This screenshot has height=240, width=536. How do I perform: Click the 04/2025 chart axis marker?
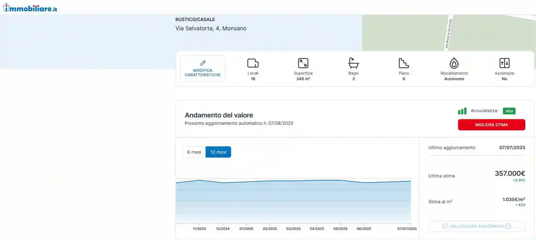317,229
